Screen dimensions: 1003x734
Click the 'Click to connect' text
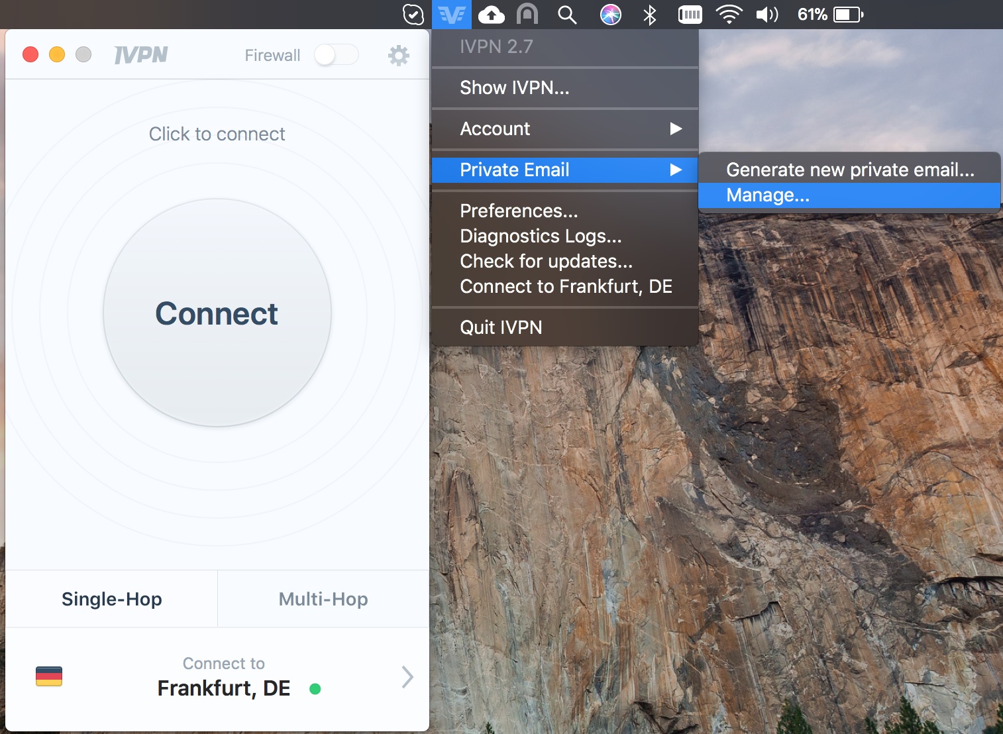[217, 134]
